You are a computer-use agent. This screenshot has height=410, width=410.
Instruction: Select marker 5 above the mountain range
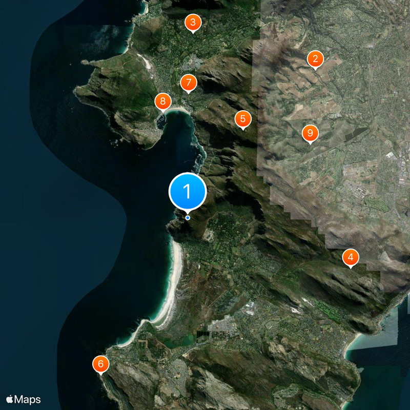coord(242,119)
